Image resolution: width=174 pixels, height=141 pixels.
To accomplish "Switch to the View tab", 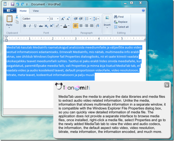I will click(x=36, y=11).
